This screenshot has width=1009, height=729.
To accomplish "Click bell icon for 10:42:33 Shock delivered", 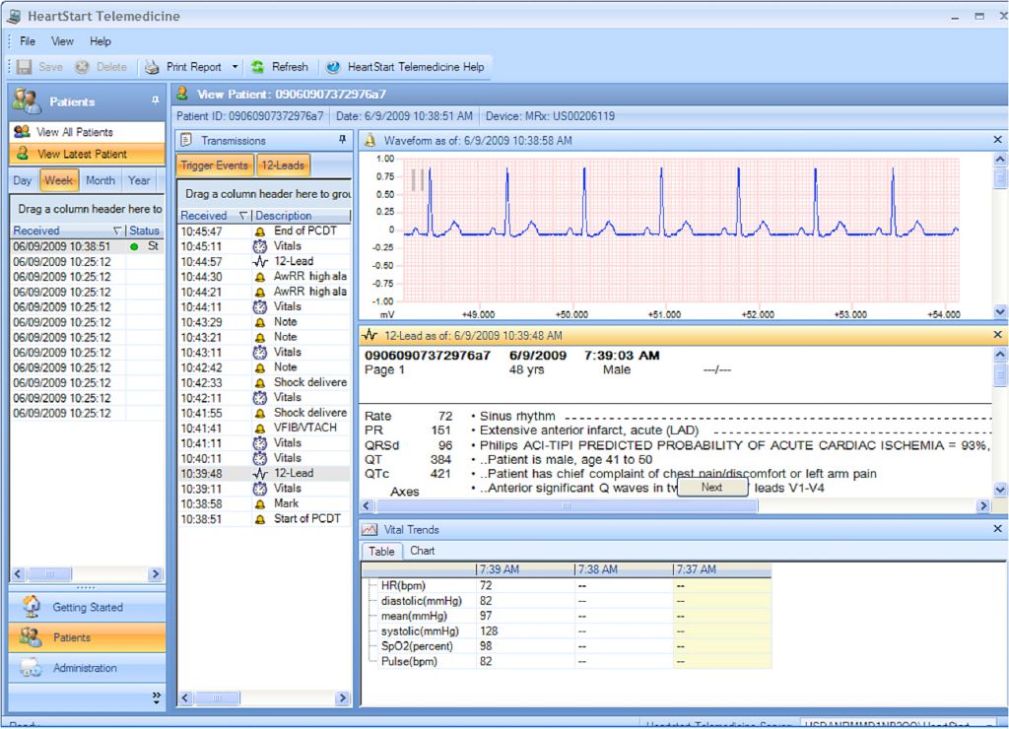I will coord(260,383).
